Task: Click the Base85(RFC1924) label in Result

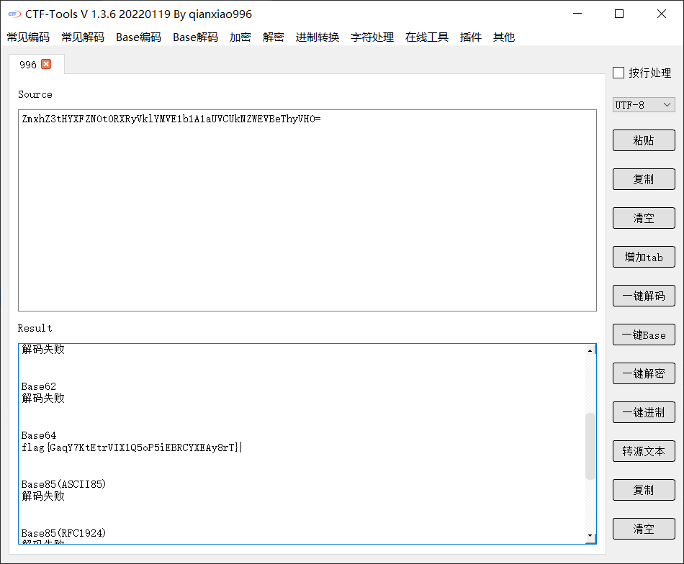Action: point(63,533)
